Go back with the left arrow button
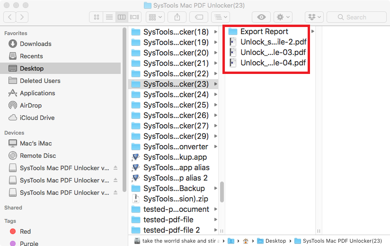Viewport: 390px width, 246px height. tap(9, 17)
